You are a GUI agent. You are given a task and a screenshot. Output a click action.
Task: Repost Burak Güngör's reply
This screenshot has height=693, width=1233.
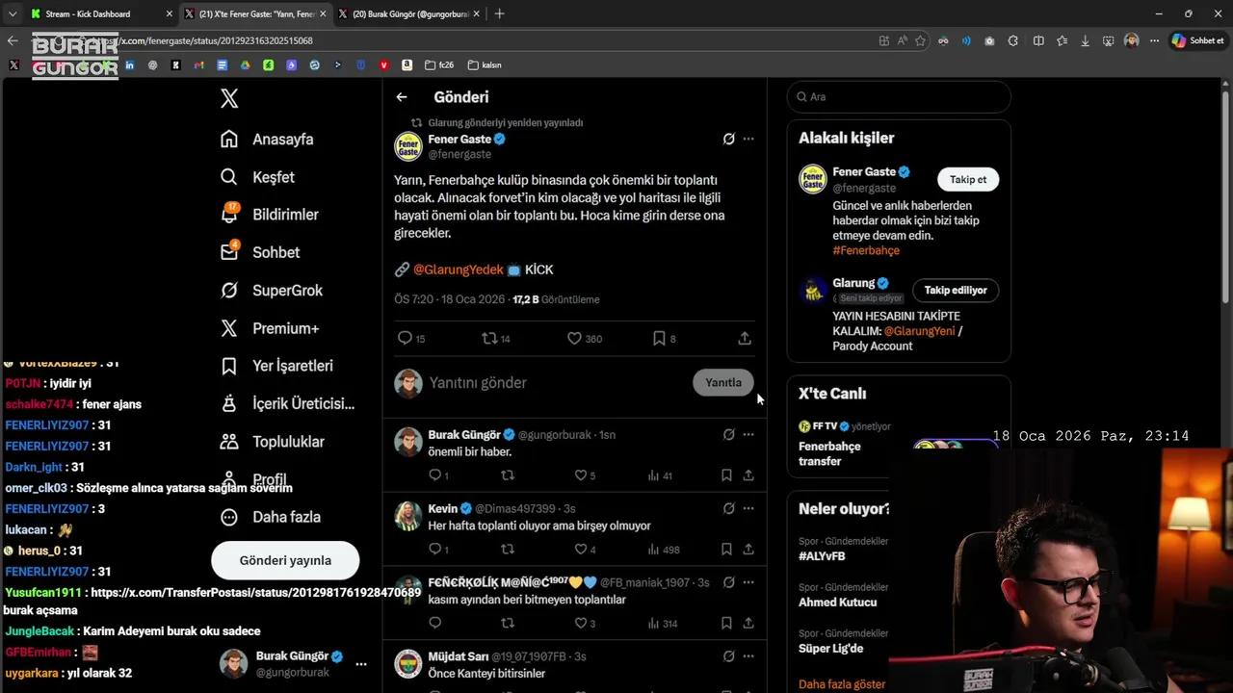pos(508,475)
